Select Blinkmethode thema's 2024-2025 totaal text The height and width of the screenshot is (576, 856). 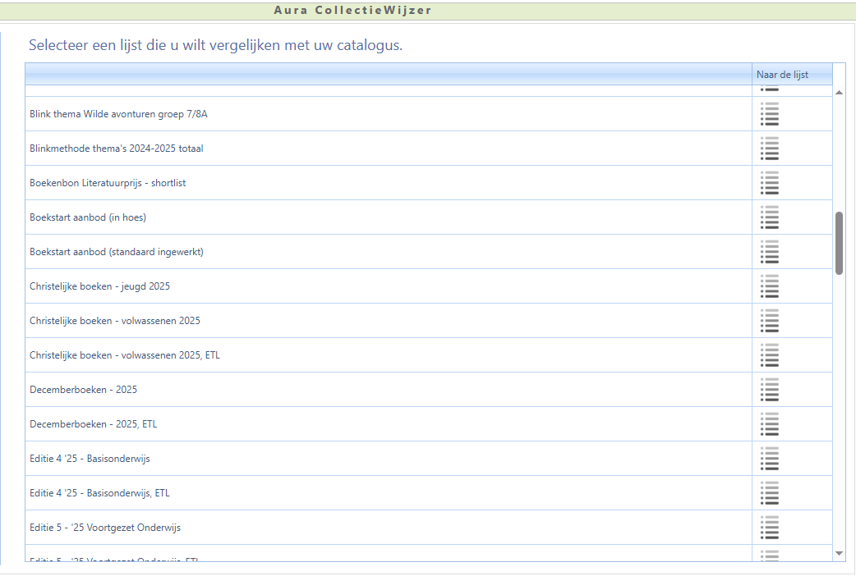(116, 149)
